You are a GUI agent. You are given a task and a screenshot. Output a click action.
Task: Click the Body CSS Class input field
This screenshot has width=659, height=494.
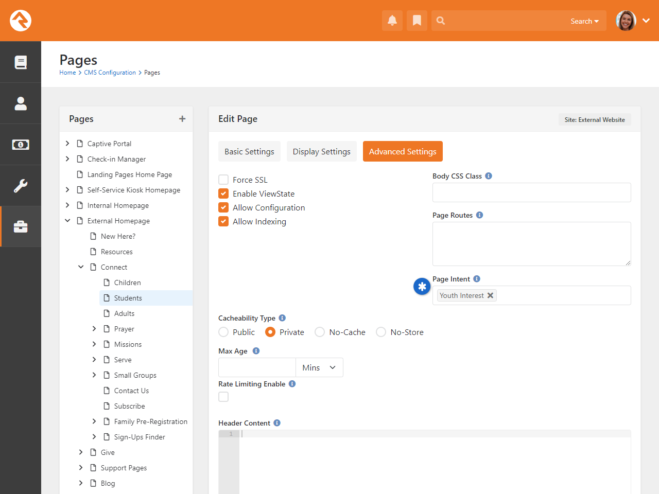(x=532, y=192)
